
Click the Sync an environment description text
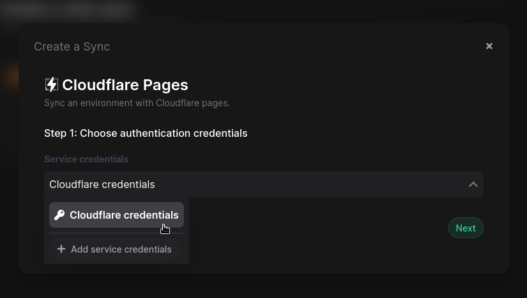click(137, 103)
